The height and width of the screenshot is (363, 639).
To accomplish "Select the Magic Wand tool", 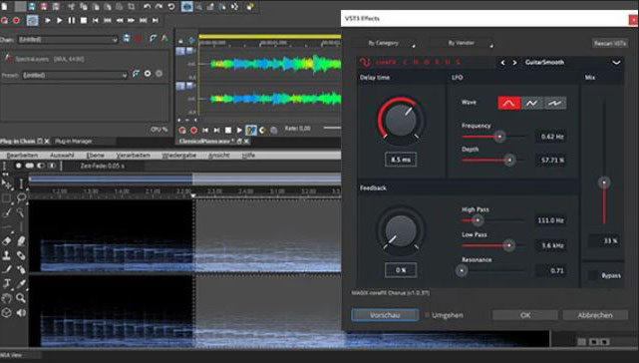I will click(x=21, y=212).
